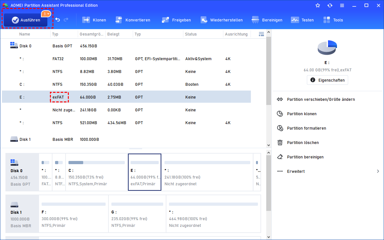
Task: Select G: partition block on Disk 1
Action: [137, 214]
